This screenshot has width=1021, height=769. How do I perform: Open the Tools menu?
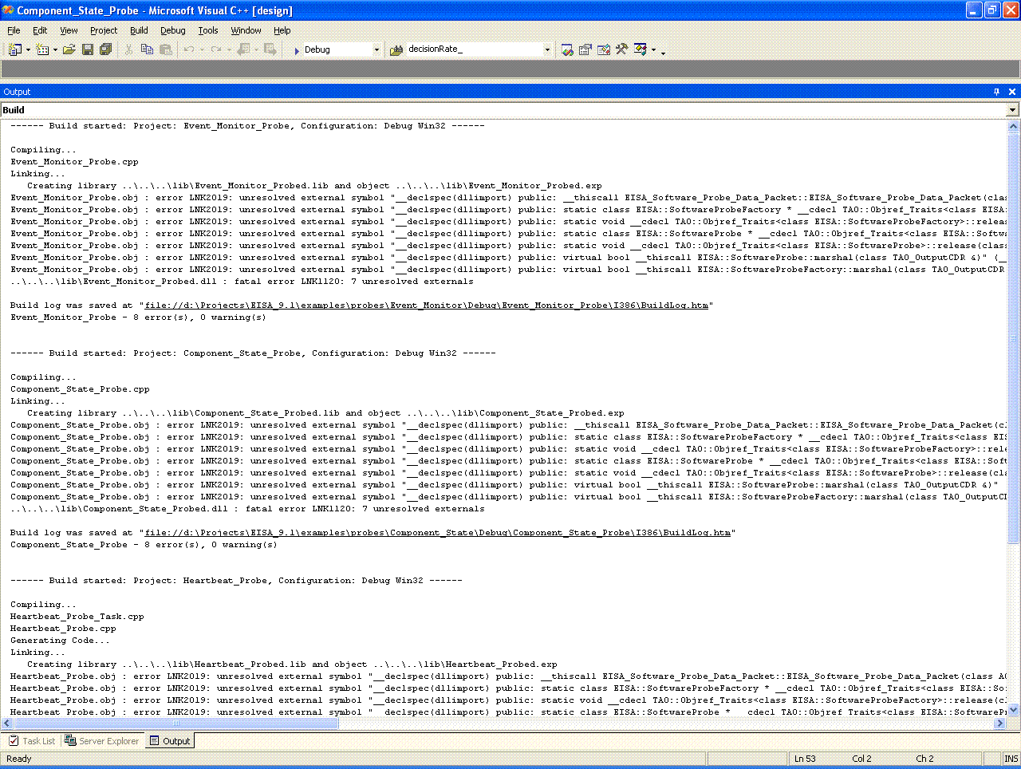208,30
